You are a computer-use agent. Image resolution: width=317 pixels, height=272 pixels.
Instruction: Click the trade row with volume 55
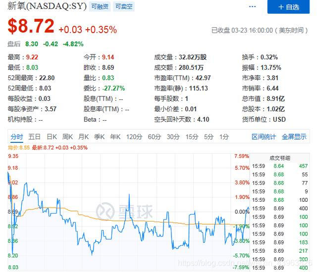coord(280,175)
